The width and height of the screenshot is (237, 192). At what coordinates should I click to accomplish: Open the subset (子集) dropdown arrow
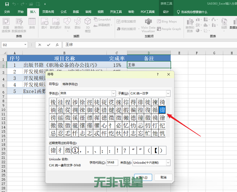point(168,94)
